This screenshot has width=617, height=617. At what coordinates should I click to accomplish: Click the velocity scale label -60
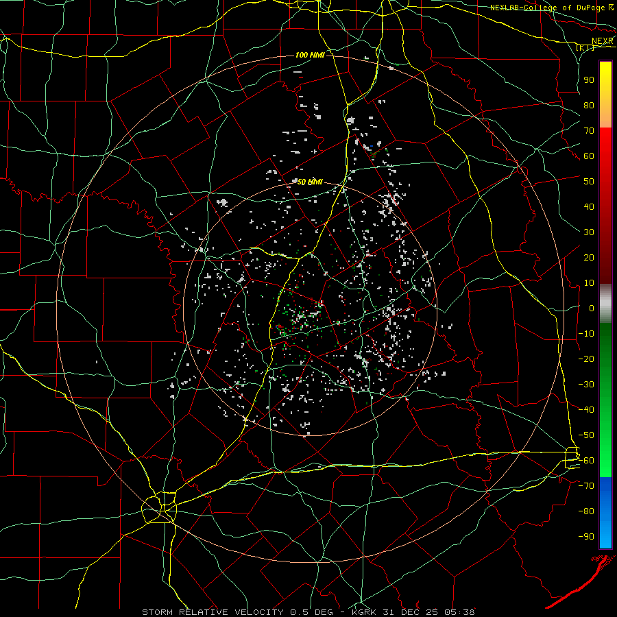click(586, 461)
